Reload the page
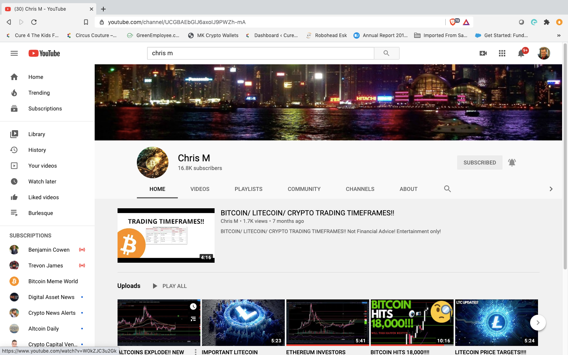The image size is (568, 355). click(34, 22)
